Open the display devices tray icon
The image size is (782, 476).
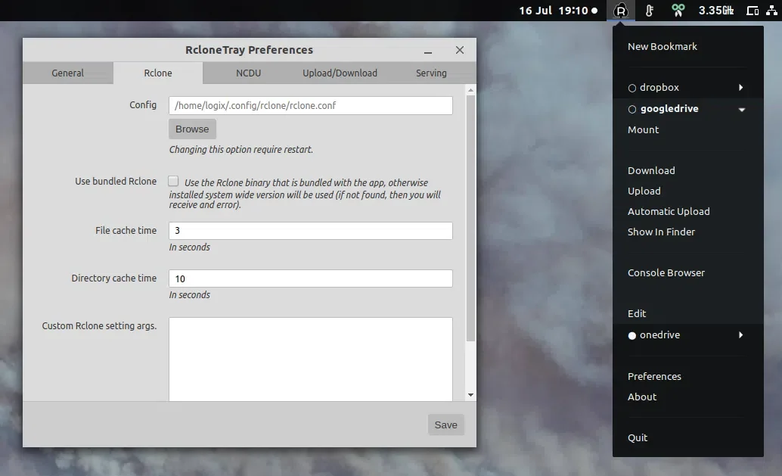pos(753,11)
